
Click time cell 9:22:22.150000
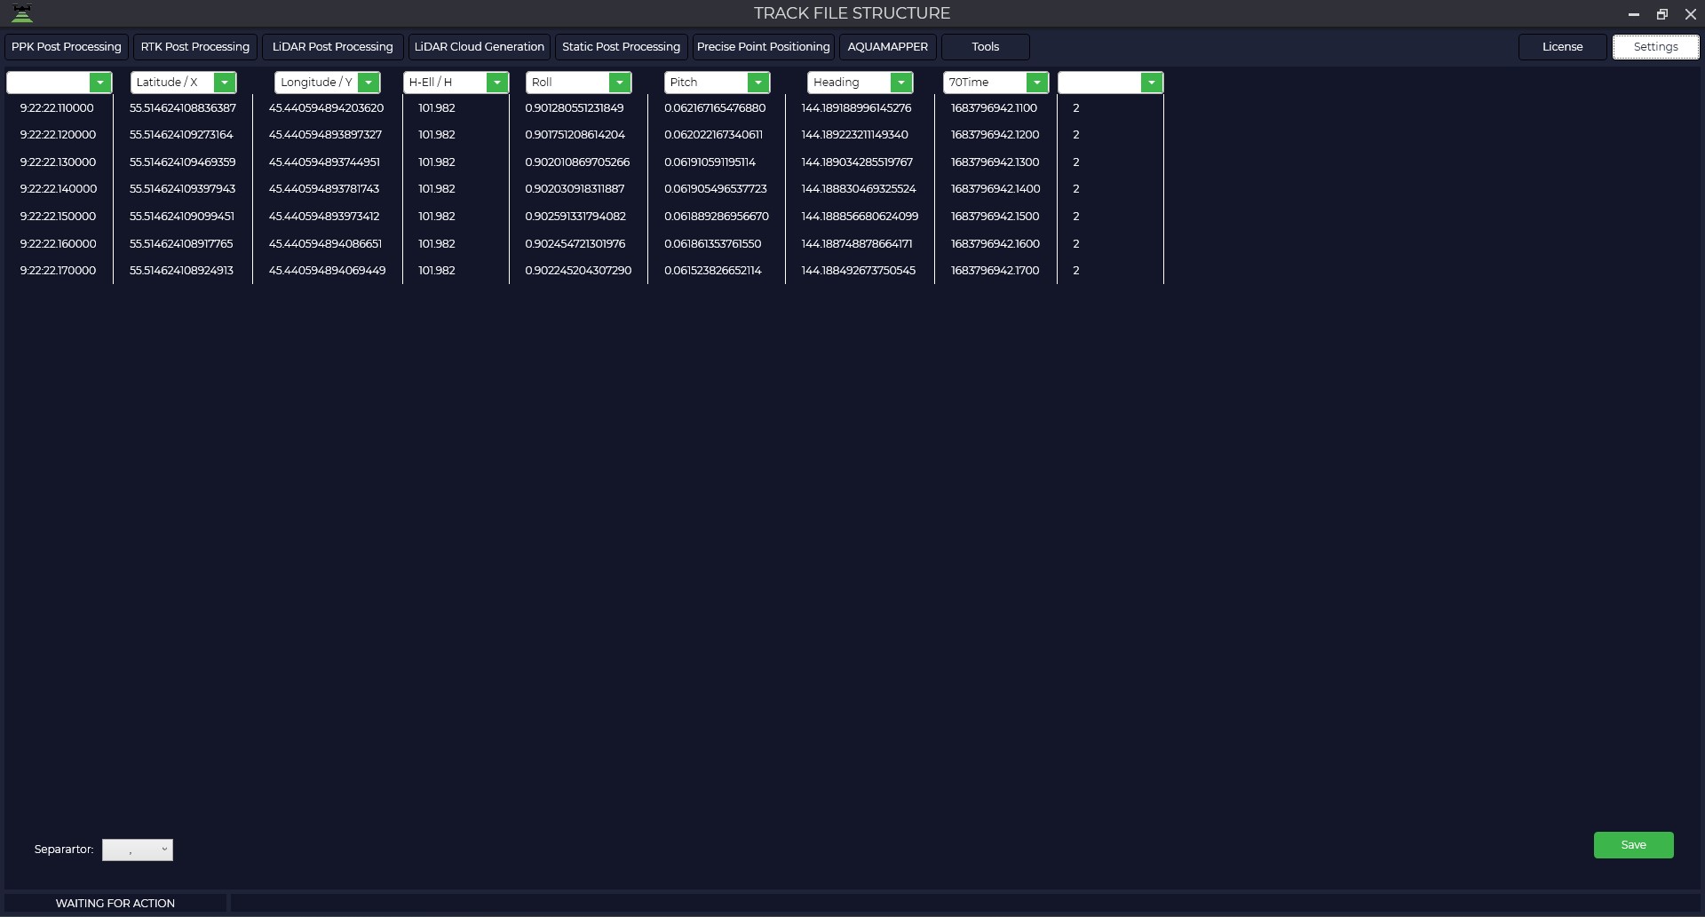(58, 217)
